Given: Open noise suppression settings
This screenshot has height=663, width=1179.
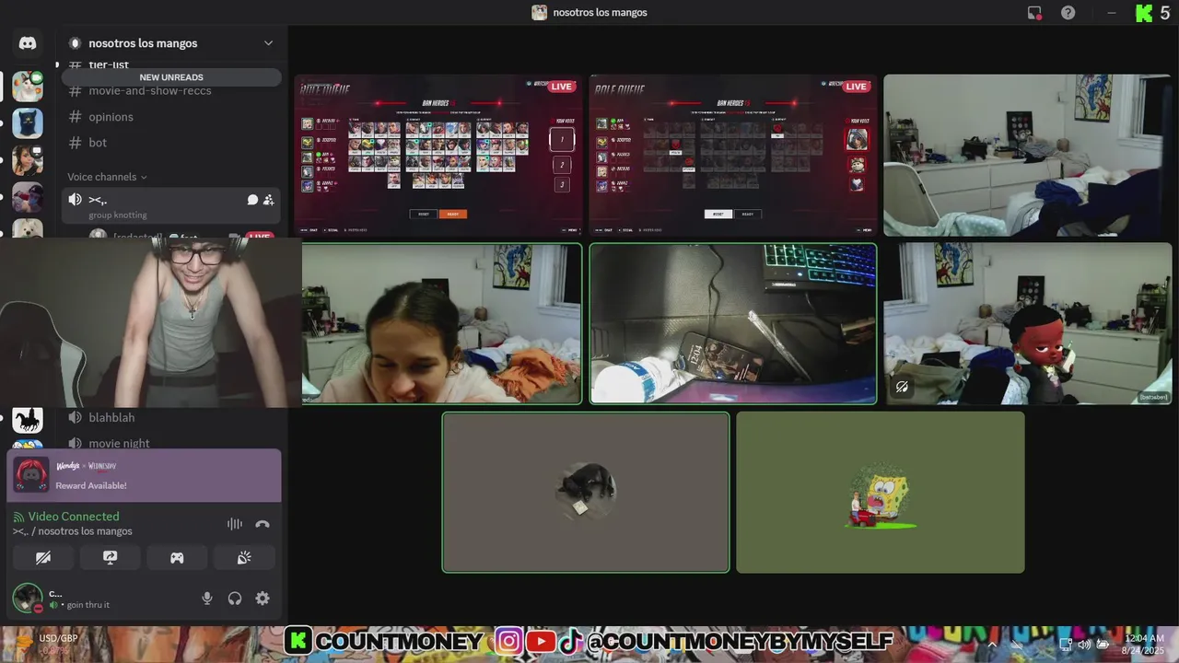Looking at the screenshot, I should coord(235,524).
